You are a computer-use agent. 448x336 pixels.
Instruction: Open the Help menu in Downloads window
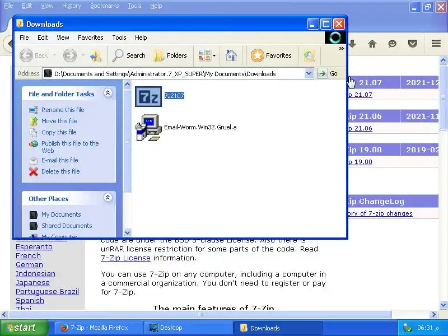pos(141,38)
